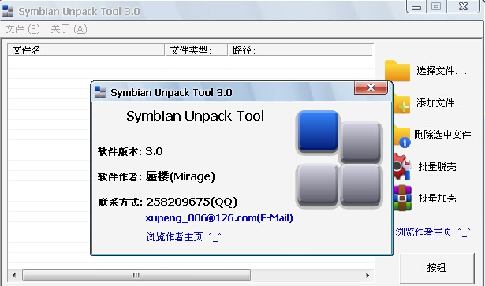Image resolution: width=485 pixels, height=286 pixels.
Task: Open the 文件 (F) menu
Action: pos(23,29)
